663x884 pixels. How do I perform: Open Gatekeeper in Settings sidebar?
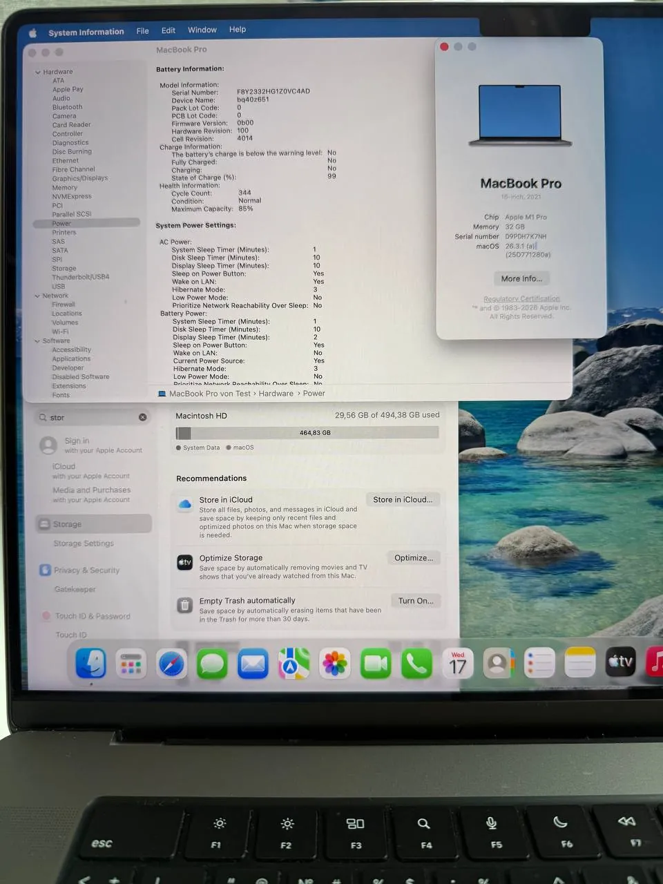tap(75, 589)
